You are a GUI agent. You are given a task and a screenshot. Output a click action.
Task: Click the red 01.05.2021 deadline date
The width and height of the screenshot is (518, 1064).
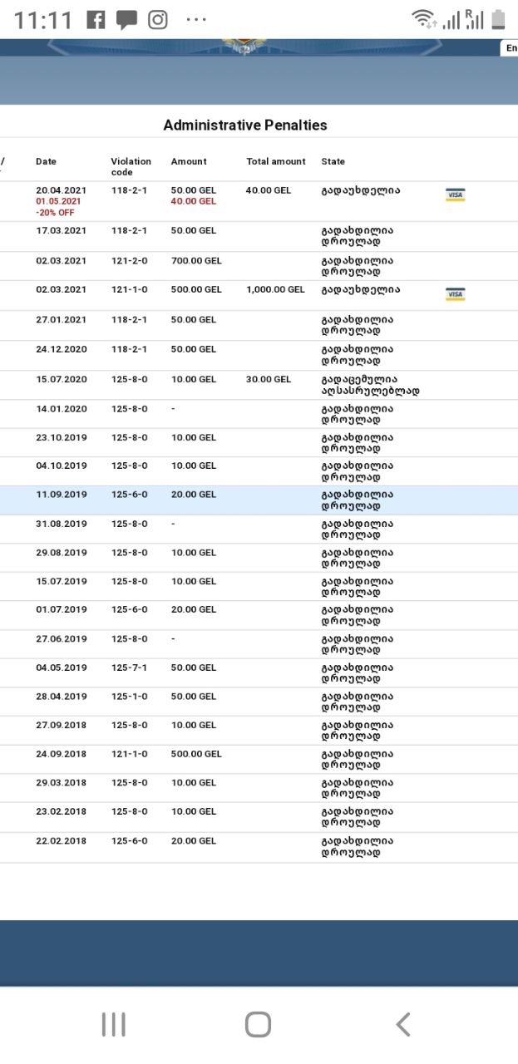(58, 201)
